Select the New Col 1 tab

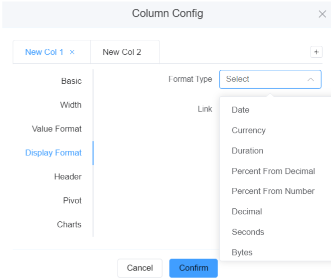[x=44, y=52]
